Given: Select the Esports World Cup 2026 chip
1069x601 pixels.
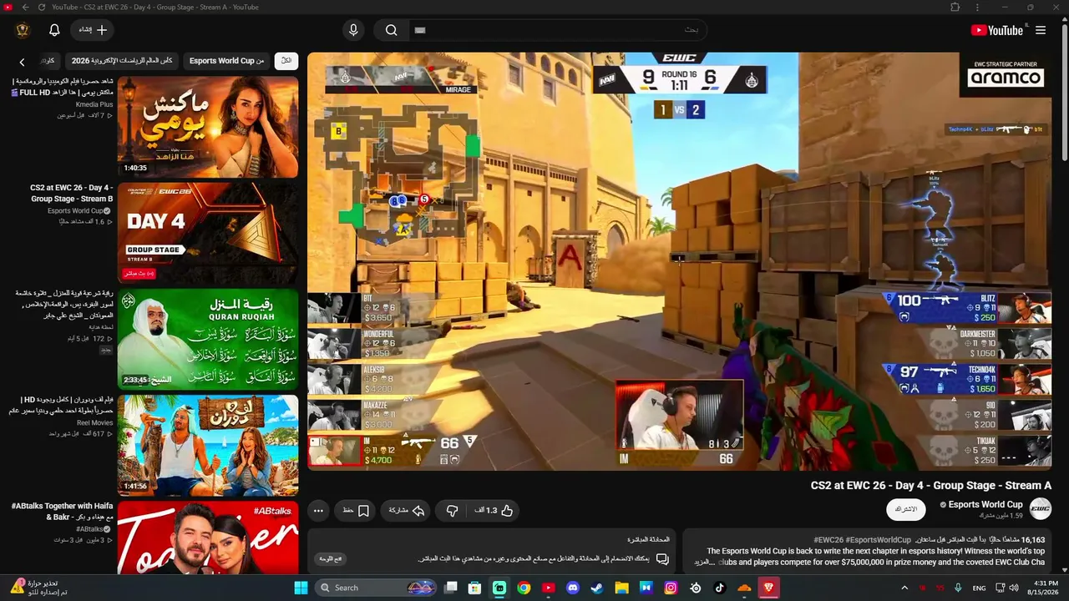Looking at the screenshot, I should tap(122, 61).
